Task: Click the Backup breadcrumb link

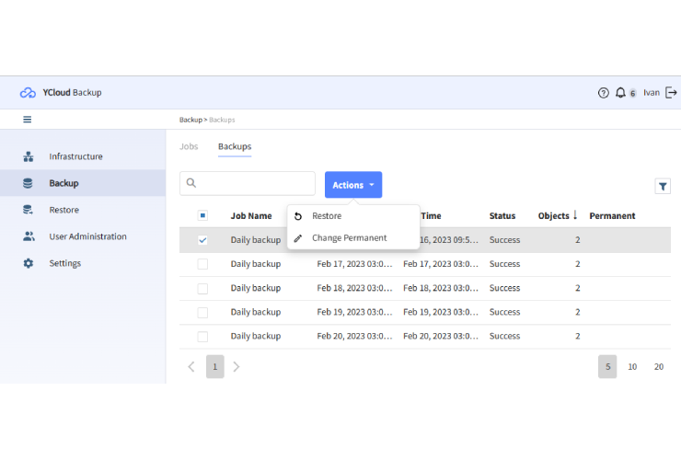Action: (x=190, y=120)
